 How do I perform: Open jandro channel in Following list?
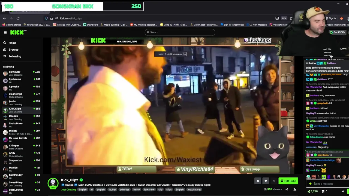(x=21, y=103)
